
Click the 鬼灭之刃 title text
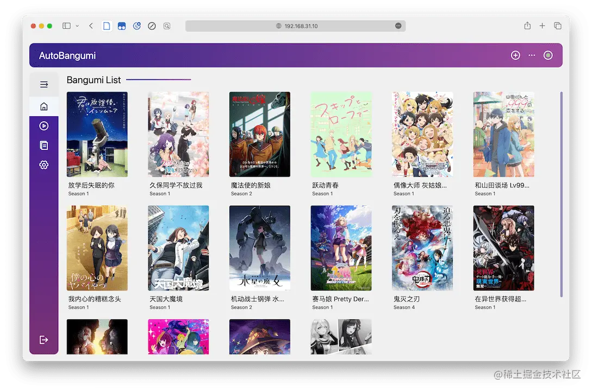click(407, 299)
